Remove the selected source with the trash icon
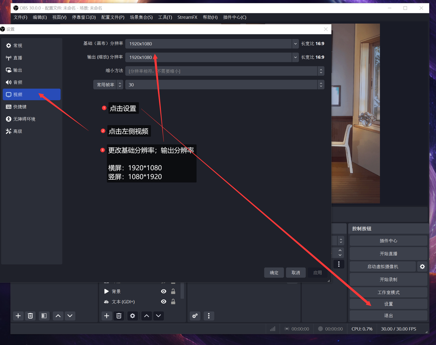 point(119,316)
